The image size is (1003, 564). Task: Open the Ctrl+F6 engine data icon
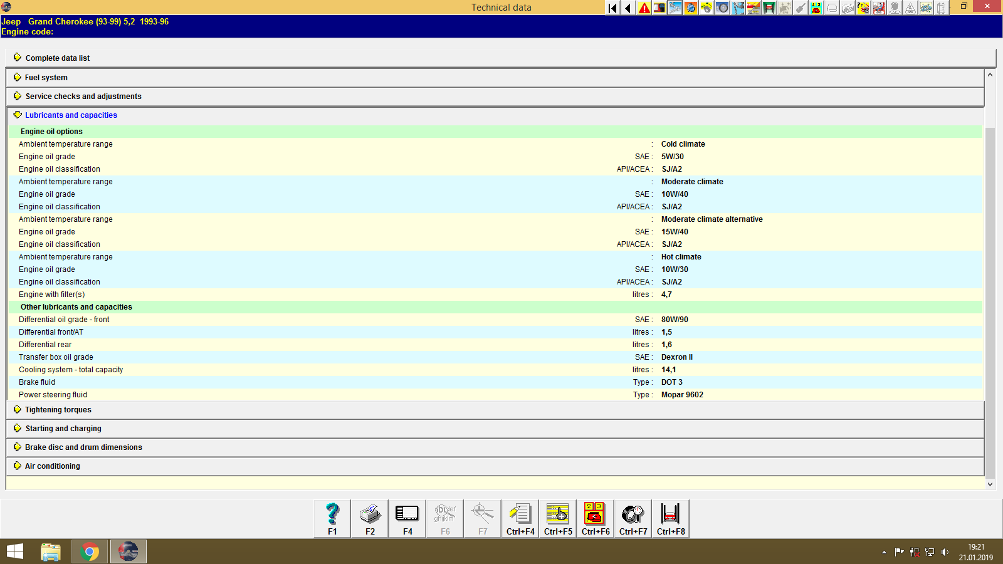click(594, 514)
